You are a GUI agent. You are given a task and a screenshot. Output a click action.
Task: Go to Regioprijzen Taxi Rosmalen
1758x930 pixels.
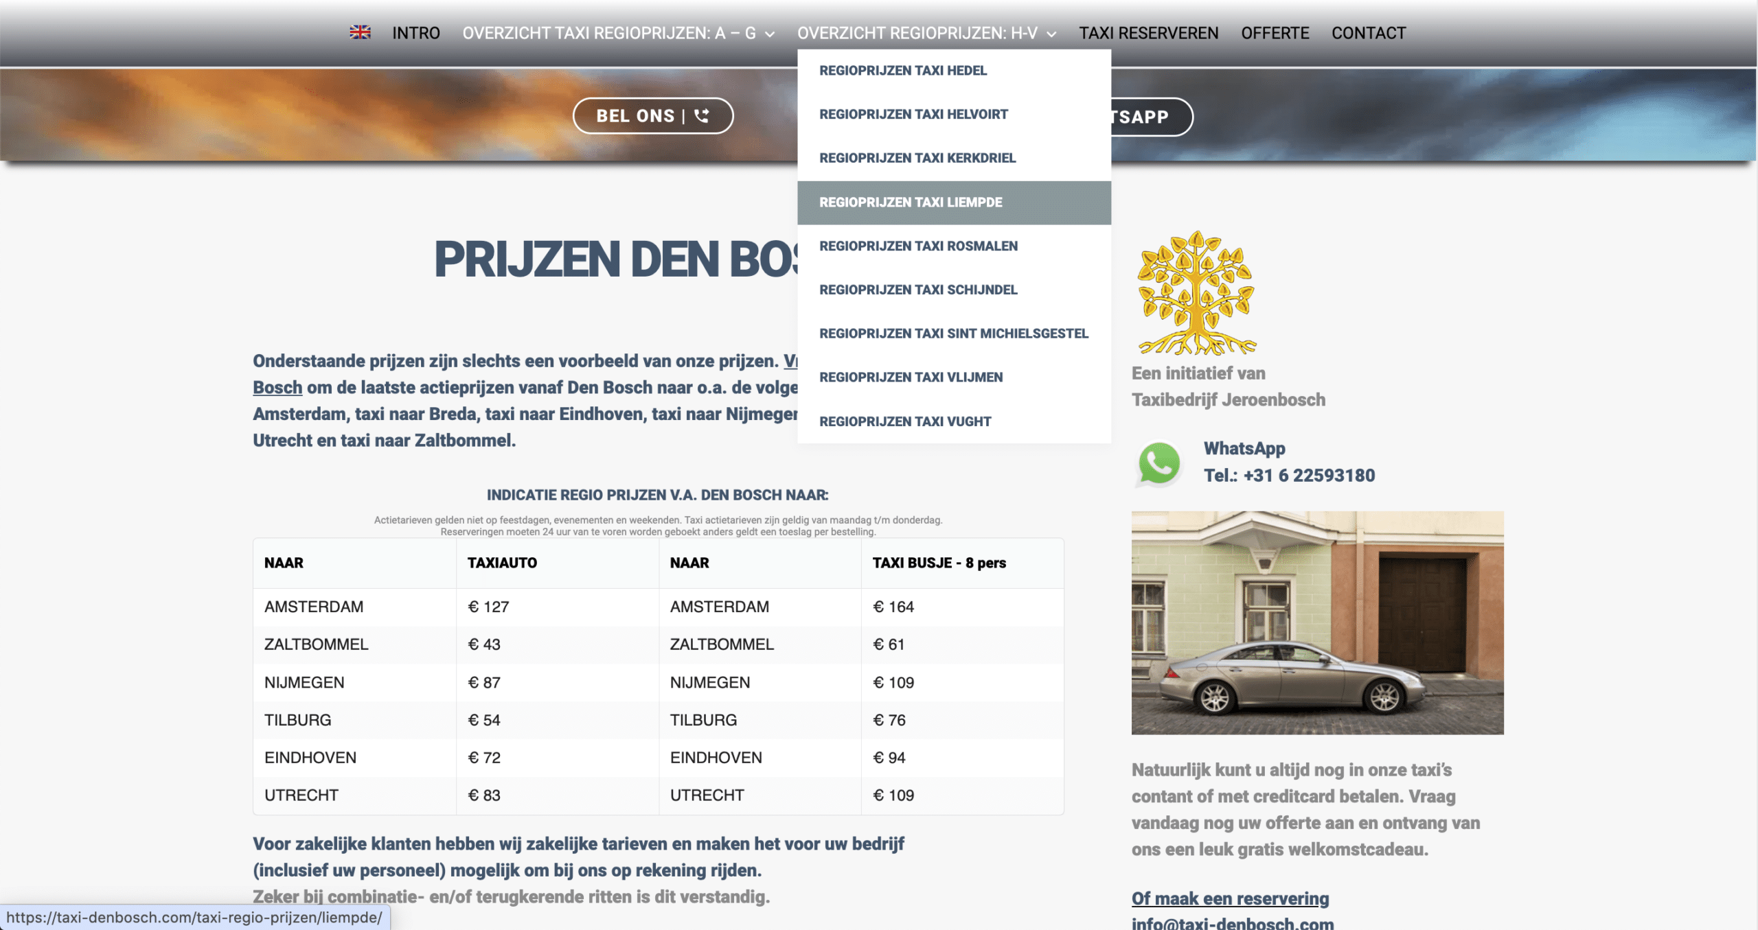[954, 246]
